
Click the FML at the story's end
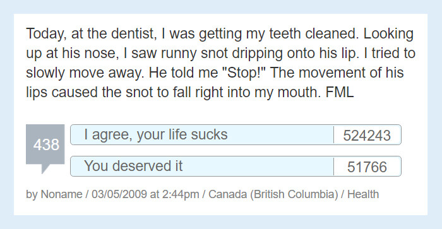click(340, 92)
